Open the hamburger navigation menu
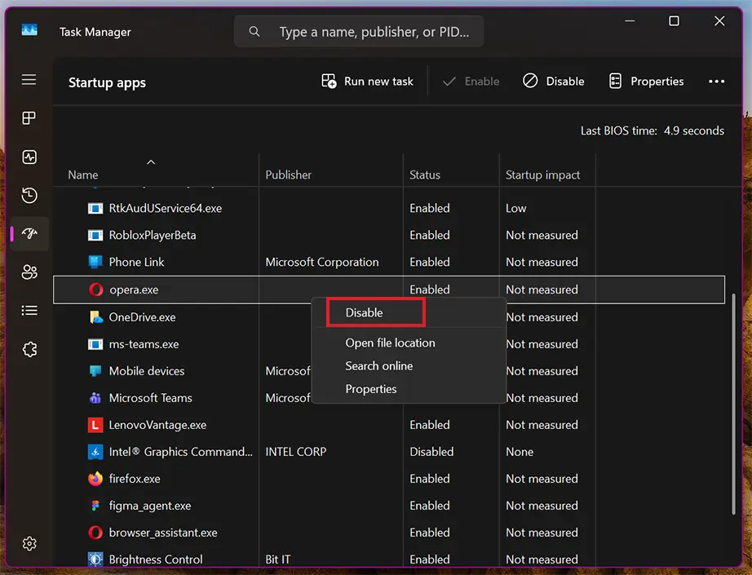The image size is (752, 575). pos(29,79)
